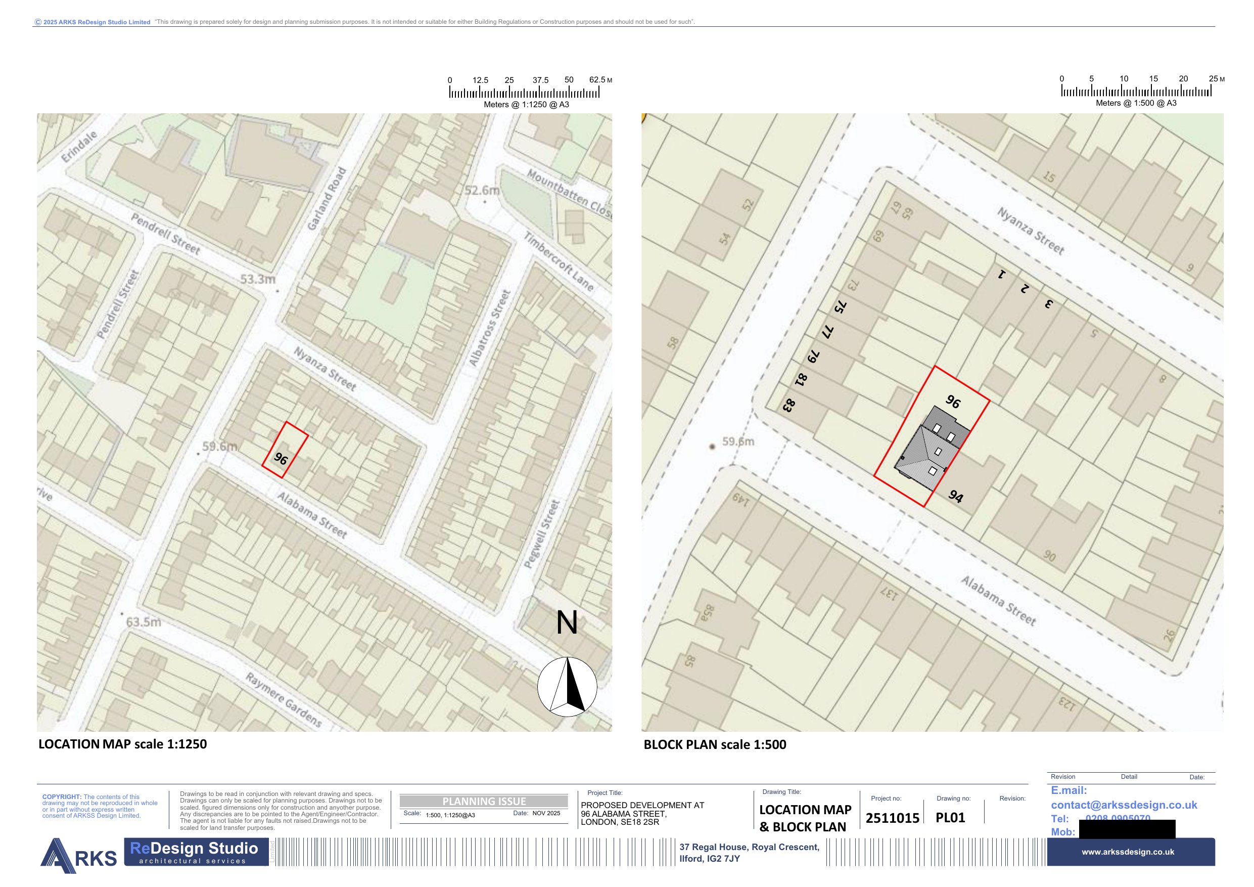Click drawing number PL01

[950, 818]
